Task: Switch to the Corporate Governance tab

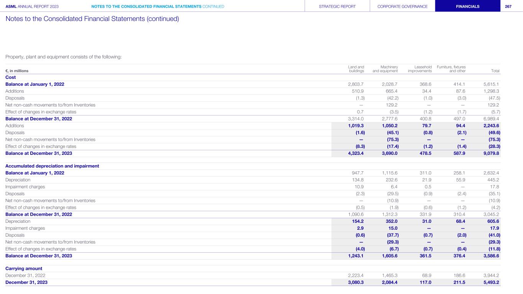Action: point(402,6)
